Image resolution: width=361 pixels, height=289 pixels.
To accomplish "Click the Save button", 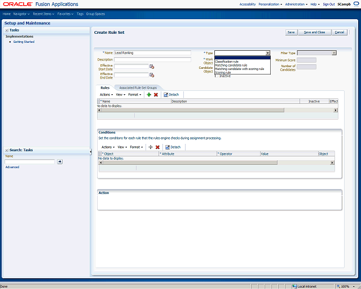I will [x=291, y=32].
